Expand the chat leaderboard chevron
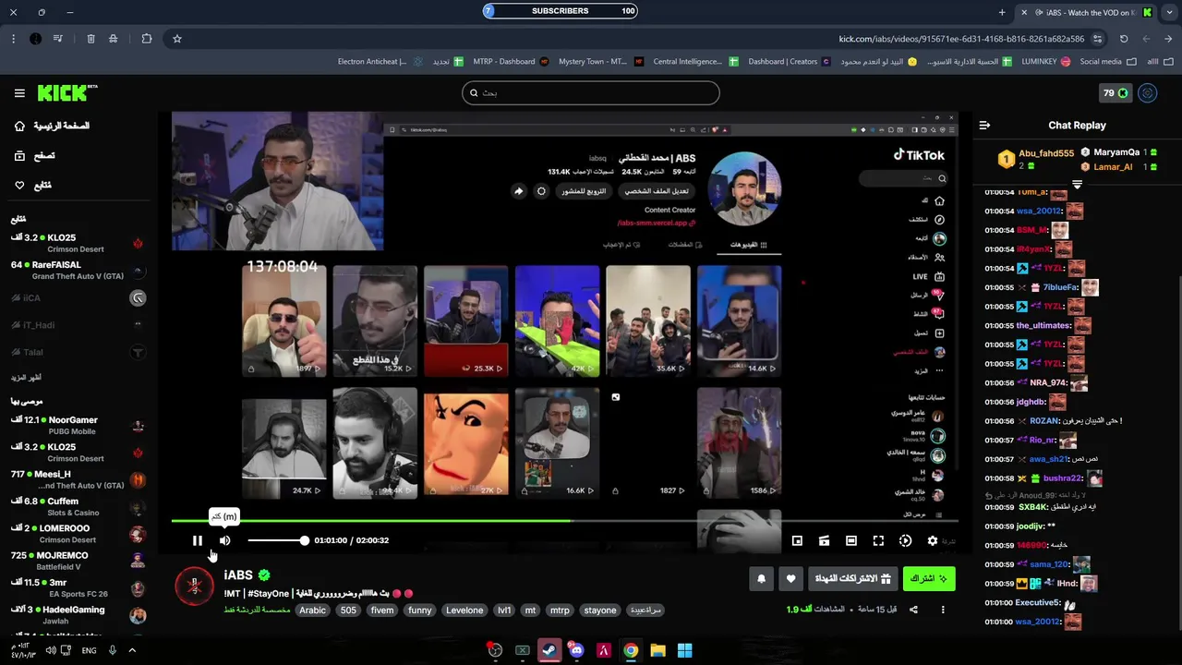Screen dimensions: 1182x665 click(1077, 185)
